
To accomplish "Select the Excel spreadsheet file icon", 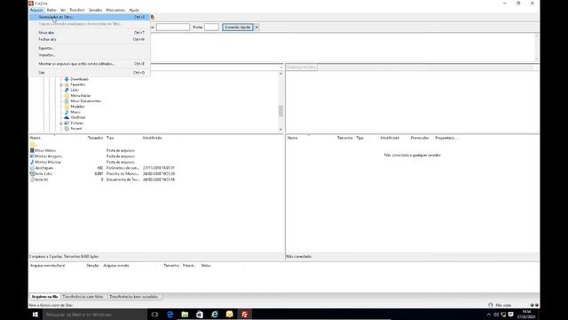I will tap(32, 174).
